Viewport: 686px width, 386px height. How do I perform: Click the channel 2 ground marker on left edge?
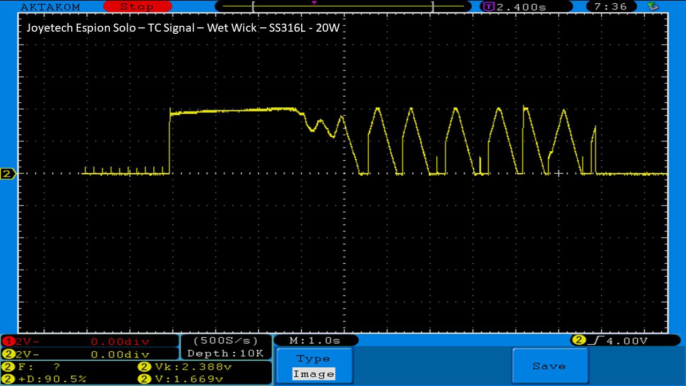click(8, 174)
